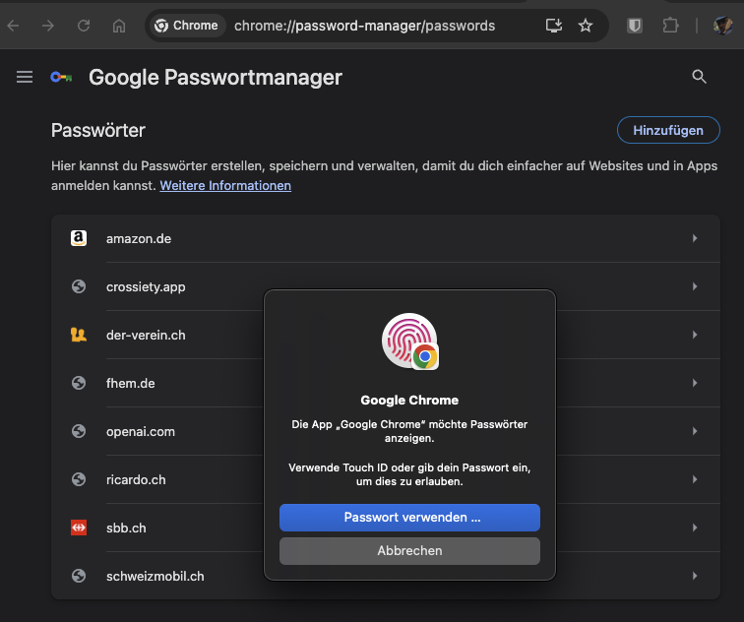Bookmark this page with the star icon
Viewport: 744px width, 622px height.
click(586, 26)
